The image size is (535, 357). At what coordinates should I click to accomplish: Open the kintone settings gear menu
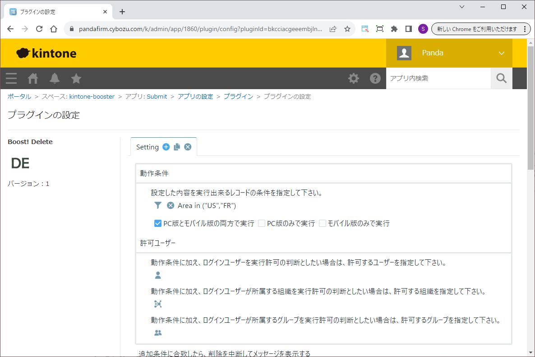[353, 78]
